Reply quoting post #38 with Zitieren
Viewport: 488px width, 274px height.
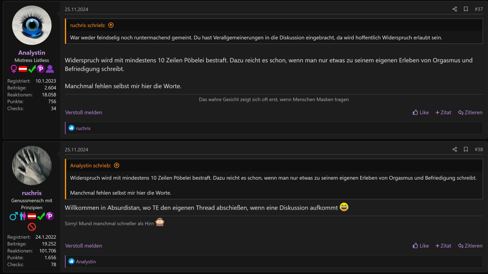[470, 246]
